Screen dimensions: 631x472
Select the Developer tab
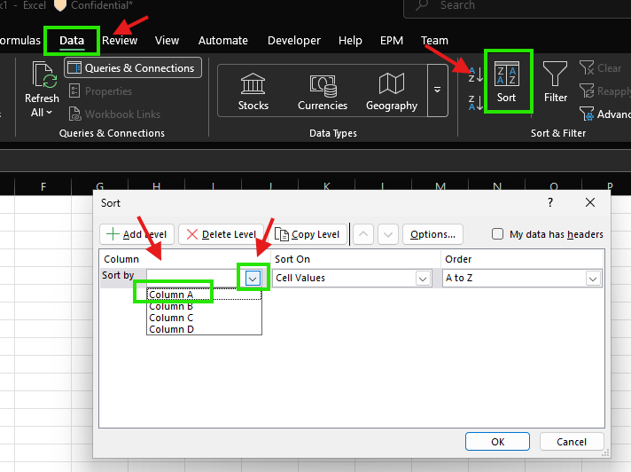point(293,40)
